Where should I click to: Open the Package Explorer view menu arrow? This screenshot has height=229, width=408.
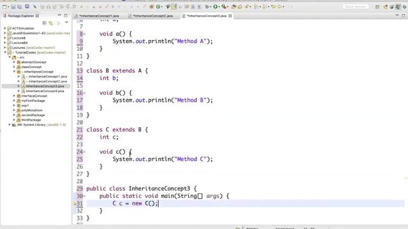point(66,23)
